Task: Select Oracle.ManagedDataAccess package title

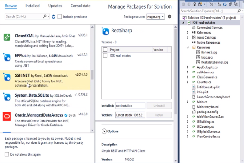Action: (x=39, y=115)
